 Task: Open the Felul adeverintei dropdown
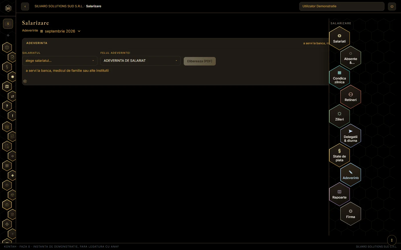140,61
